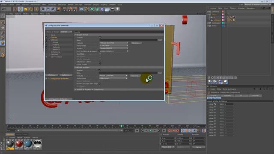This screenshot has height=154, width=274.
Task: Click the Render View clapperboard icon
Action: pyautogui.click(x=65, y=9)
